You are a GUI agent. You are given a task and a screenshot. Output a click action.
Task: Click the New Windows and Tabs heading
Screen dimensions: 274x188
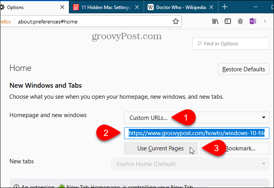[46, 85]
